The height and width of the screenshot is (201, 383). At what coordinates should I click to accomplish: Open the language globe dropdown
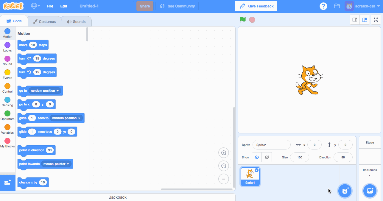click(x=36, y=6)
